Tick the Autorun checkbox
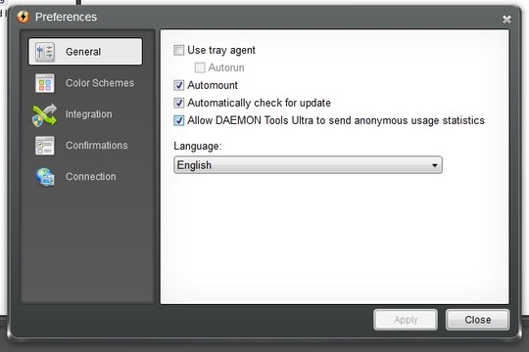 200,67
